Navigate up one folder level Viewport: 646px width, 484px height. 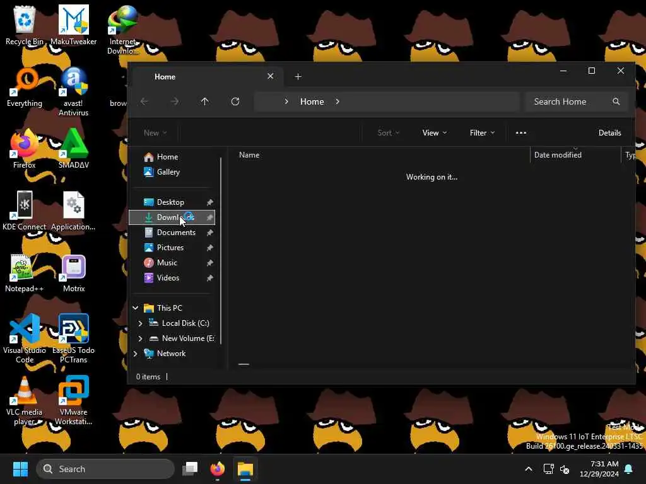205,101
